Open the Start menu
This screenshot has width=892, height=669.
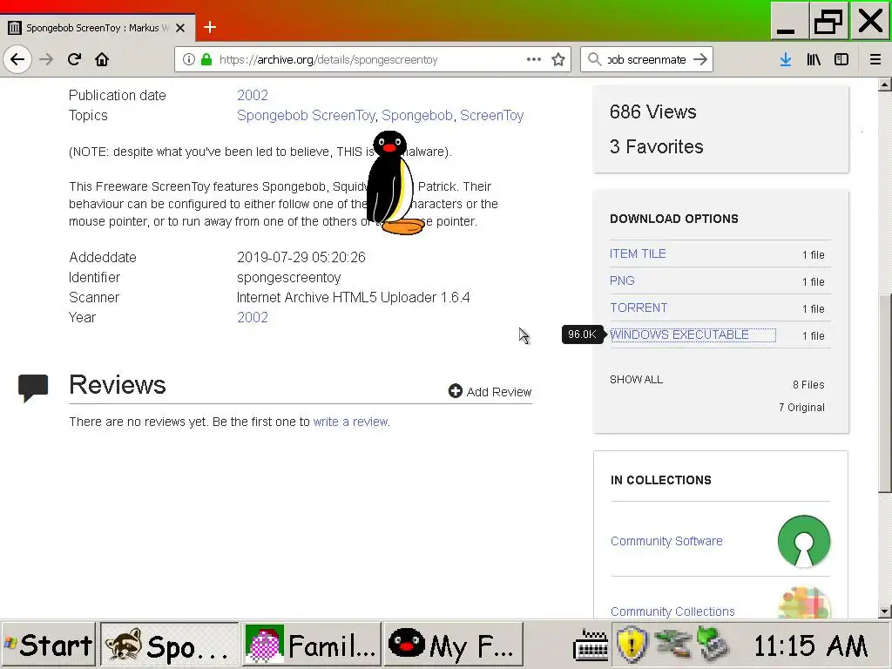[x=49, y=645]
